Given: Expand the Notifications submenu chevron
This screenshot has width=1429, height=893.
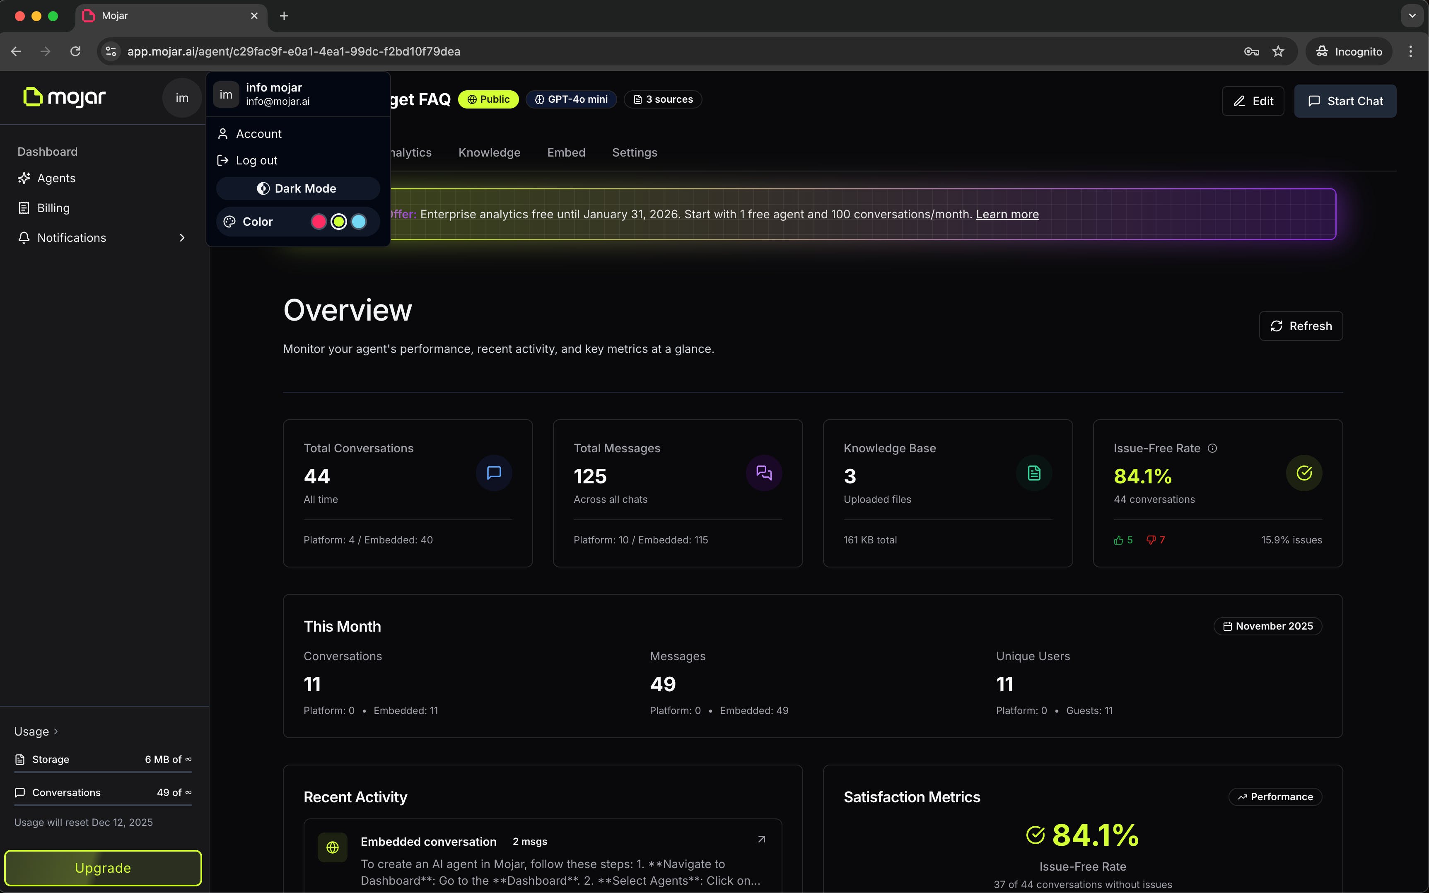Looking at the screenshot, I should click(182, 238).
